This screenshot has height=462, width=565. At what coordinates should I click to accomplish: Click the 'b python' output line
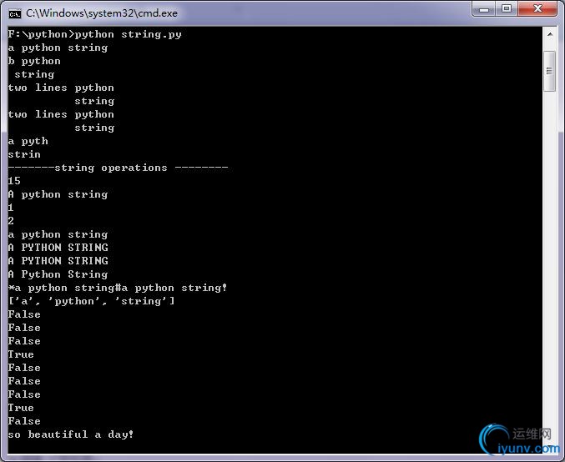[34, 61]
